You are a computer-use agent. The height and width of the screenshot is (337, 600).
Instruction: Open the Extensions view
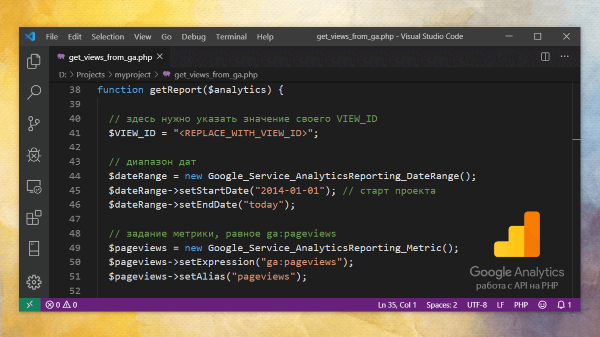34,218
